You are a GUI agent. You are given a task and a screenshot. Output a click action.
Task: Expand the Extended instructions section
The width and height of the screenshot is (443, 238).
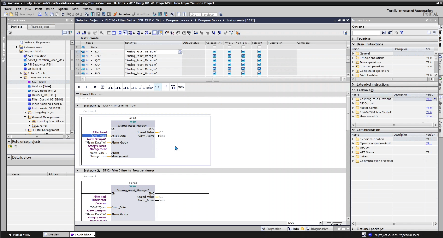[x=355, y=84]
